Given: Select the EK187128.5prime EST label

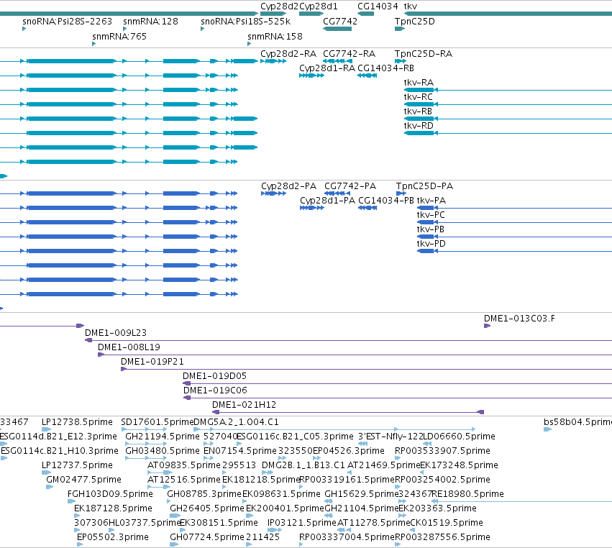Looking at the screenshot, I should (x=113, y=509).
